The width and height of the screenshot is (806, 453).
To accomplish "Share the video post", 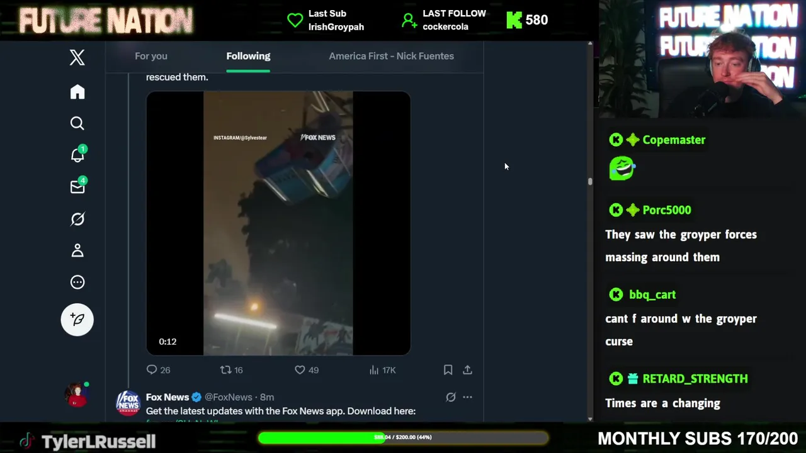I will tap(467, 370).
